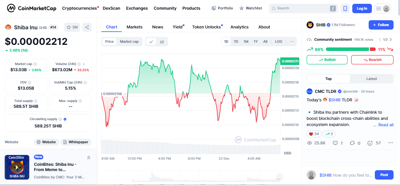Open the Analytics tab
Image resolution: width=400 pixels, height=186 pixels.
[240, 27]
